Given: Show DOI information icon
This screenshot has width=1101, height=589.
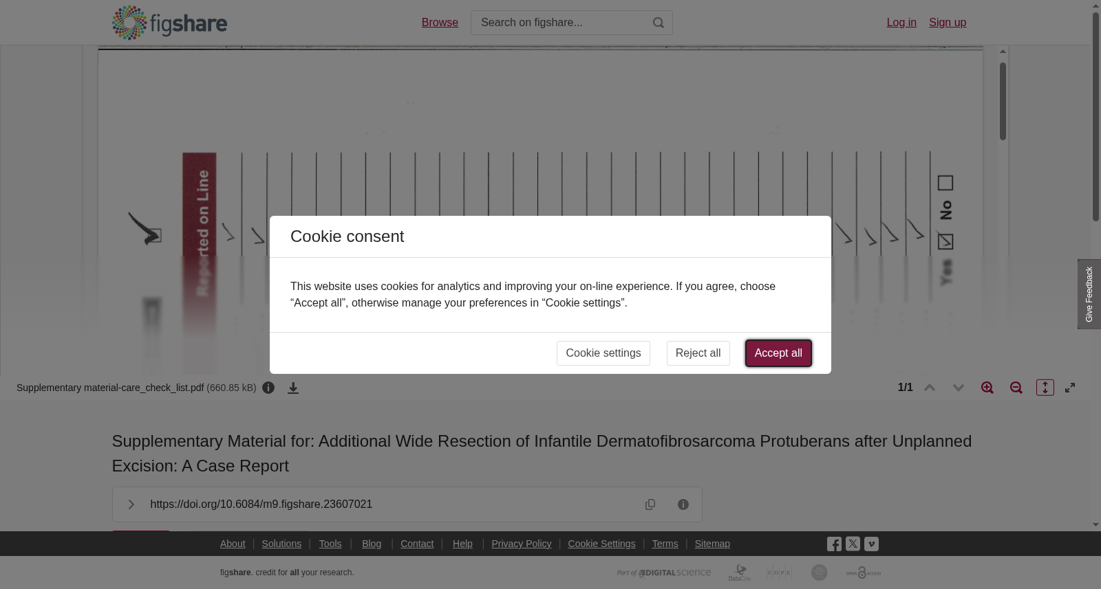Looking at the screenshot, I should [x=683, y=504].
